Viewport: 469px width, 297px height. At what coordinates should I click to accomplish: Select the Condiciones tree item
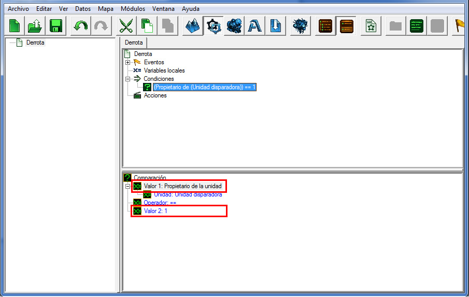click(x=159, y=79)
